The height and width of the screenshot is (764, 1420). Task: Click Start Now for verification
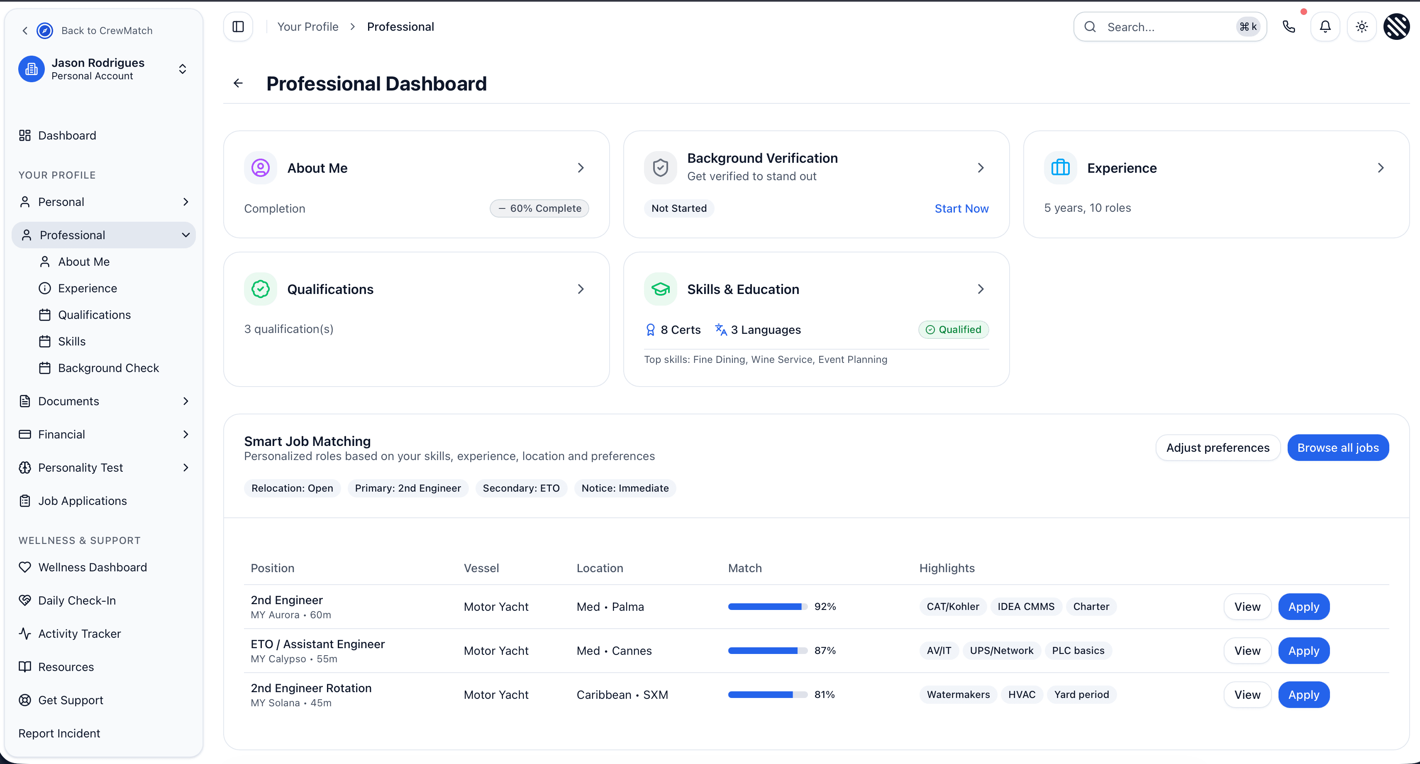961,208
